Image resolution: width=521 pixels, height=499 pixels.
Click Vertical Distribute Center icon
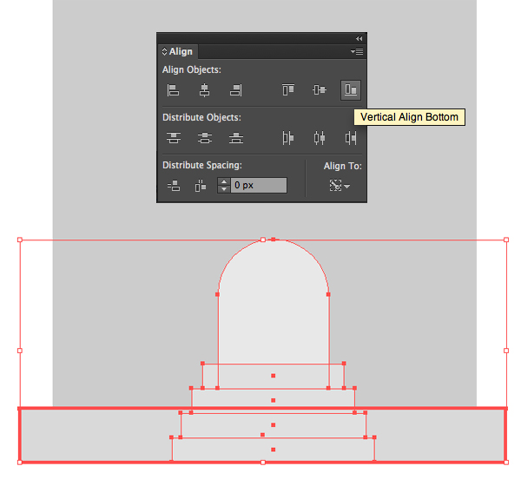tap(205, 138)
